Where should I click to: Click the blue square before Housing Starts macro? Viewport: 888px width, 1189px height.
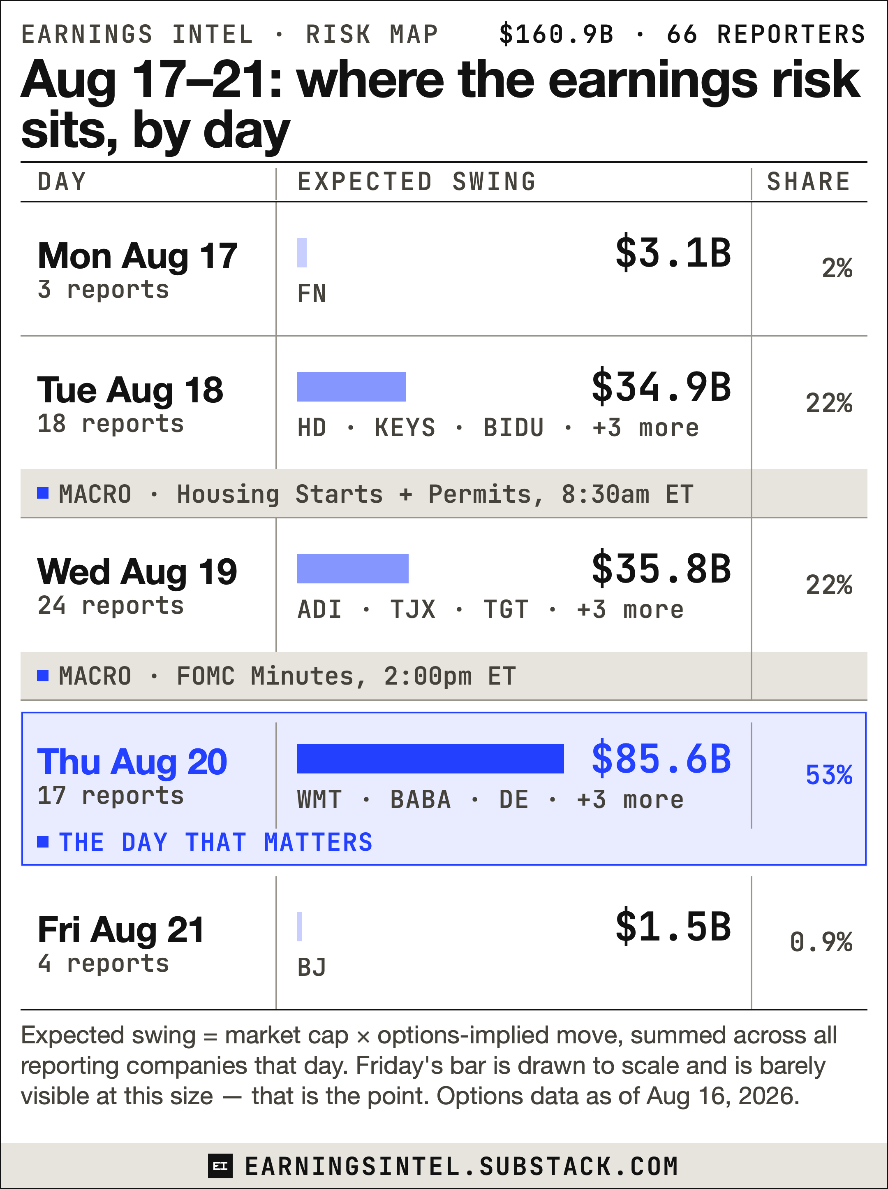coord(43,493)
